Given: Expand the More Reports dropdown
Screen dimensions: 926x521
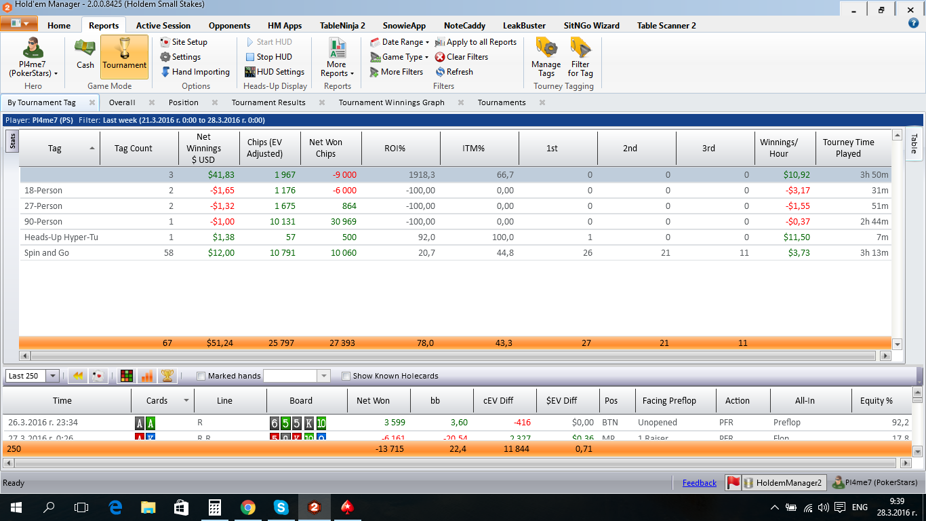Looking at the screenshot, I should 337,58.
